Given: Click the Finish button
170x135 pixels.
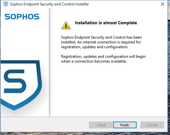Looking at the screenshot, I should tap(125, 125).
